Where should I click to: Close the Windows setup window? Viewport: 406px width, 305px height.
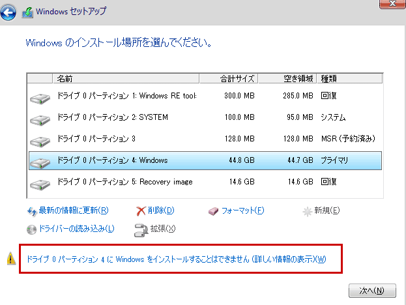tap(390, 3)
